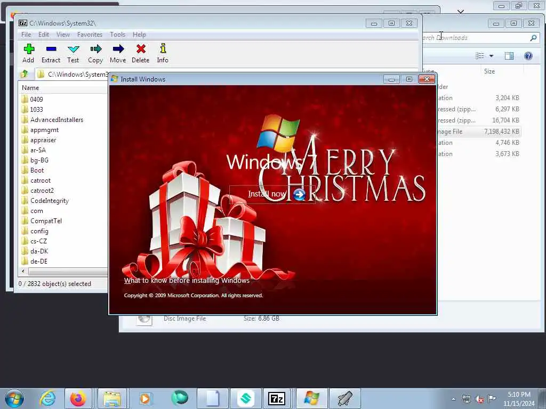Open What to know before installing Windows

click(187, 280)
